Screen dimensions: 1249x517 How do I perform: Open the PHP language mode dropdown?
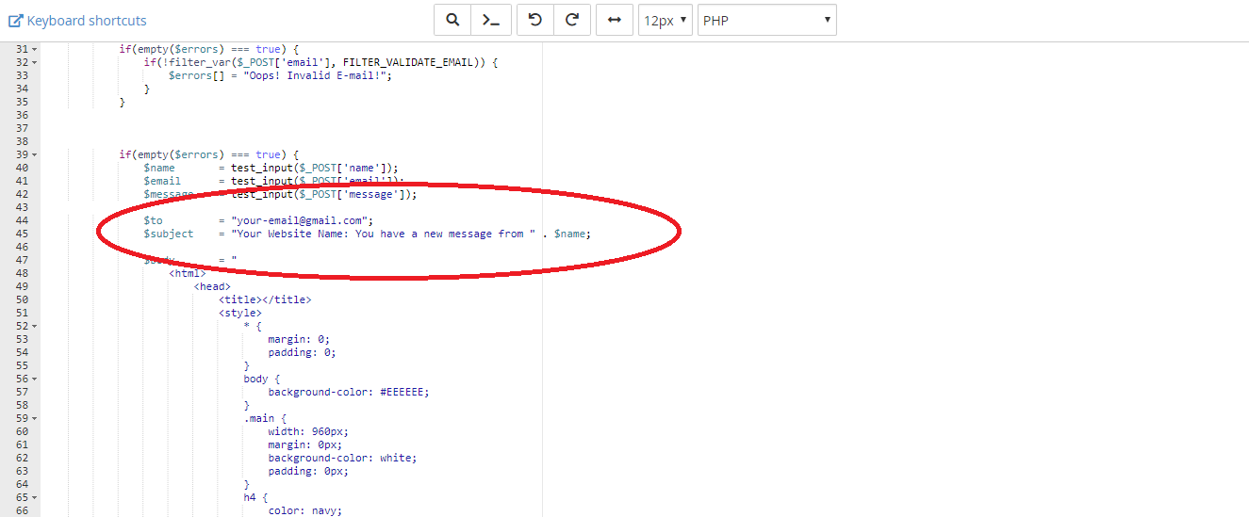(766, 20)
